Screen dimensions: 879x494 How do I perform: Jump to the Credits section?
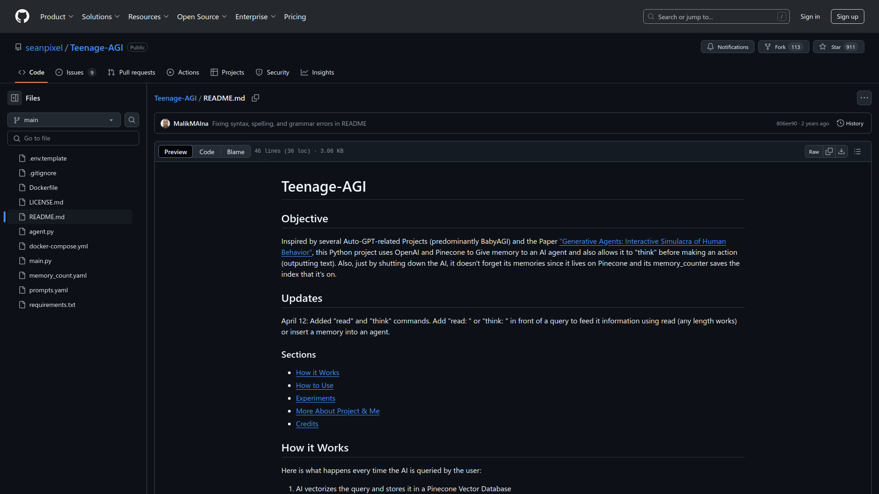(x=307, y=424)
